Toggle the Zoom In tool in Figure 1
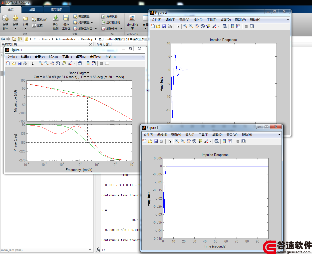 point(41,63)
